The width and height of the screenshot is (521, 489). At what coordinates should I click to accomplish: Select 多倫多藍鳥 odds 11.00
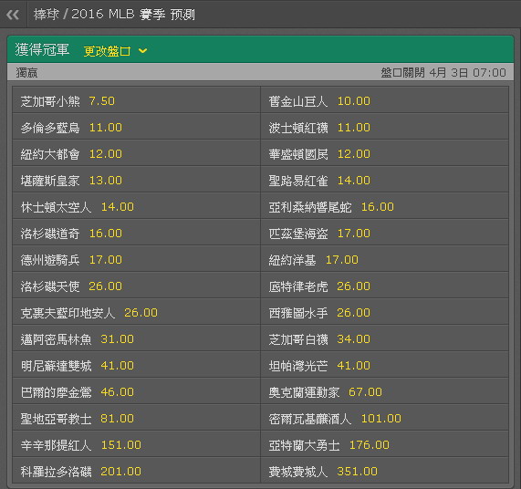click(136, 127)
